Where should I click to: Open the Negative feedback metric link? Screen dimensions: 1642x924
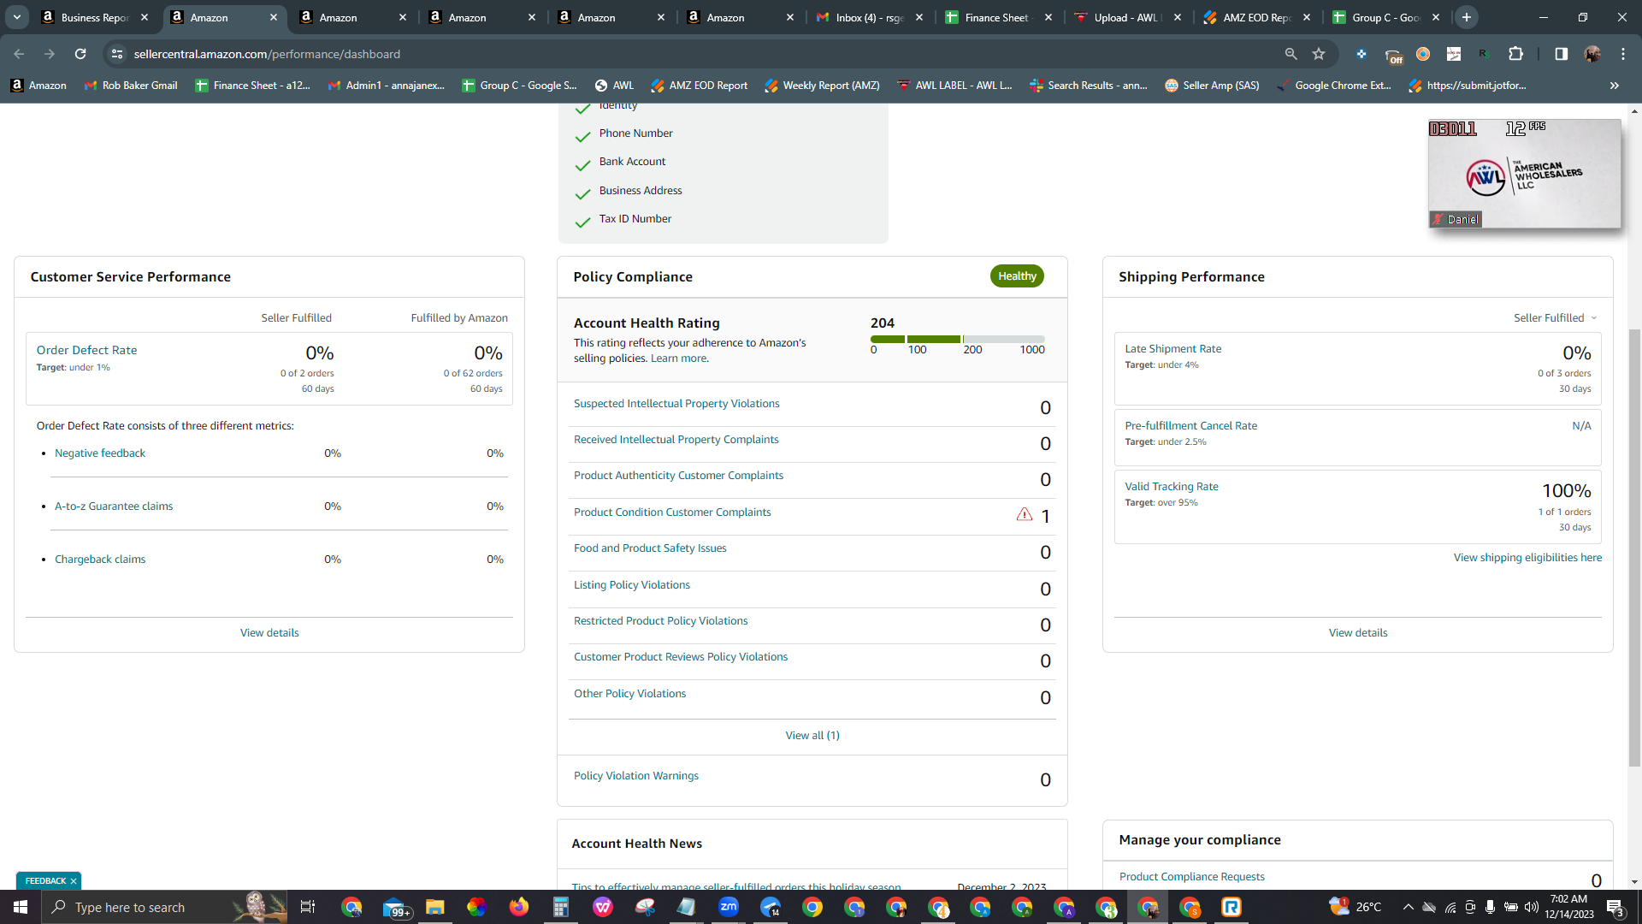[100, 453]
